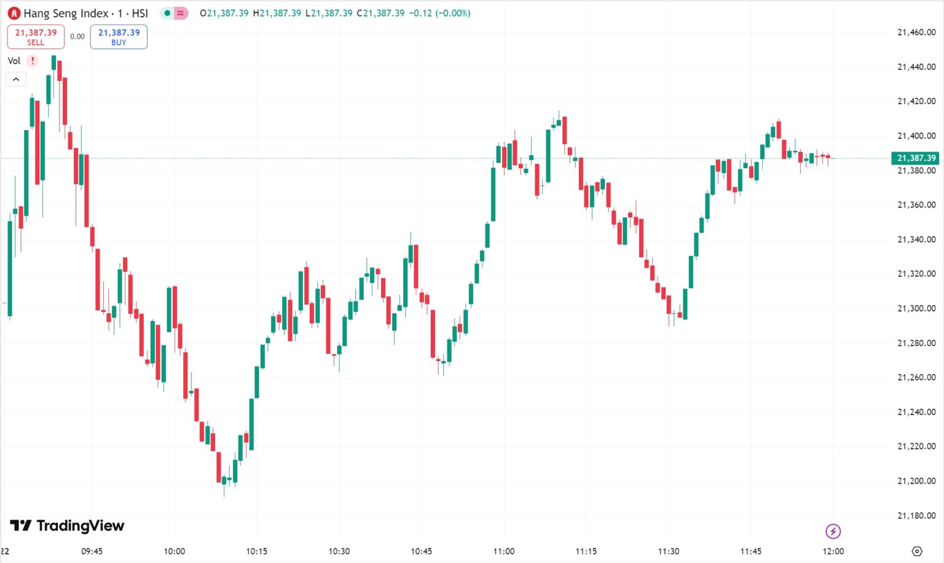944x563 pixels.
Task: Click the 21,460.00 price scale label
Action: pos(916,32)
